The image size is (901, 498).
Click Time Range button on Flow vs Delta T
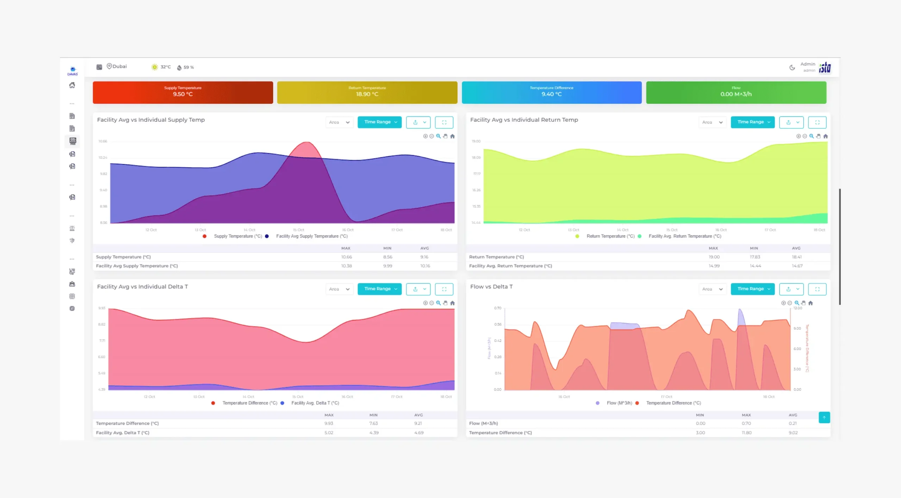tap(752, 289)
